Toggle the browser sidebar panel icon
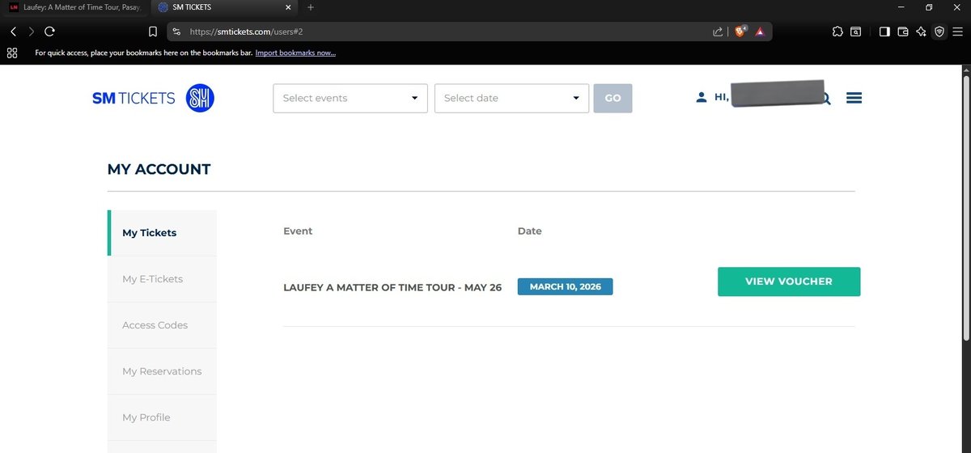Viewport: 971px width, 453px height. pyautogui.click(x=884, y=32)
